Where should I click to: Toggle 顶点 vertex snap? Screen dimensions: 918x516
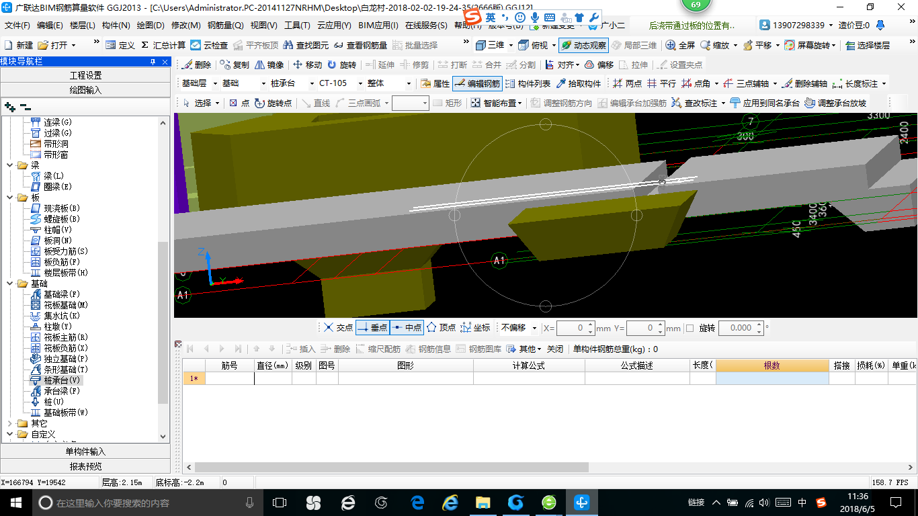(441, 327)
